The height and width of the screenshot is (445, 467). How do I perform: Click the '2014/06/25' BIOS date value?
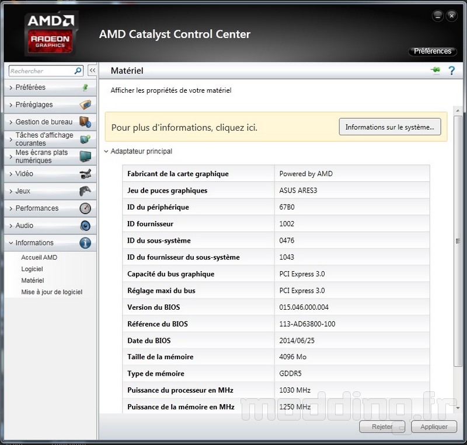click(297, 341)
